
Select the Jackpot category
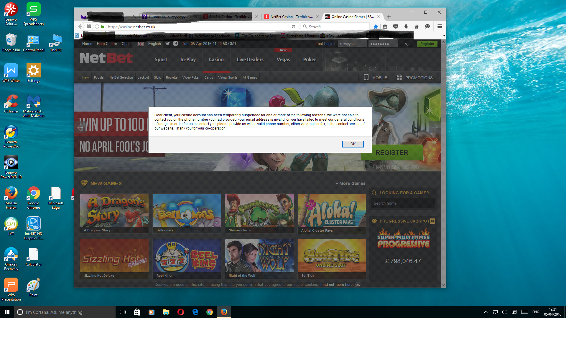143,77
